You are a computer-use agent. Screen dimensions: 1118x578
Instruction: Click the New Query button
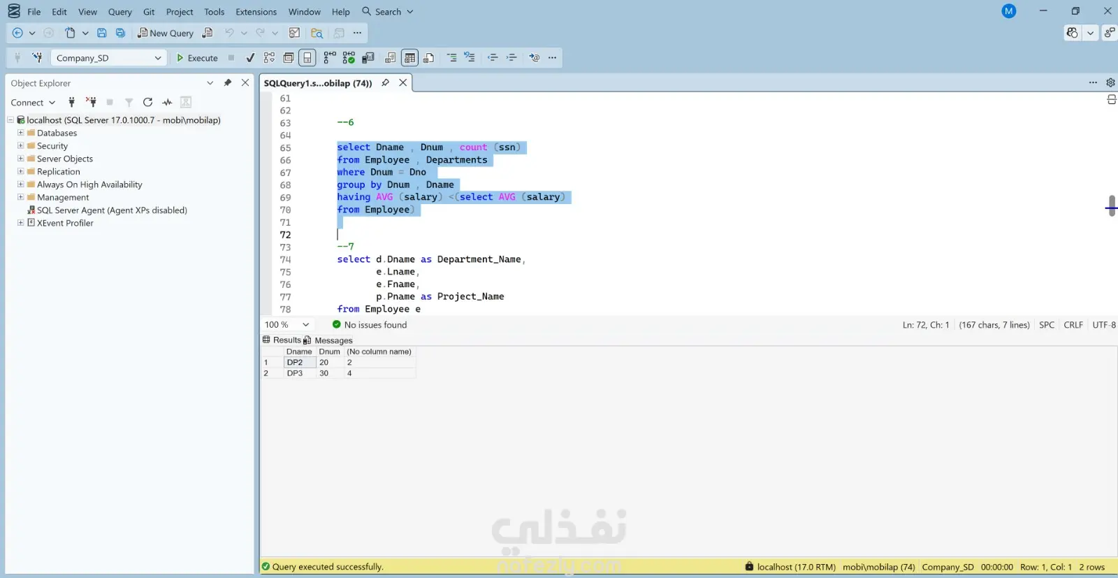pyautogui.click(x=166, y=33)
